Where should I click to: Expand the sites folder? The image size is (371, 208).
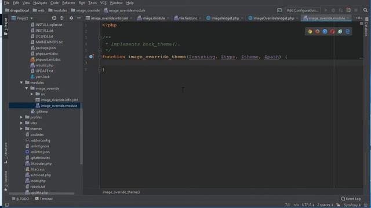(x=21, y=123)
